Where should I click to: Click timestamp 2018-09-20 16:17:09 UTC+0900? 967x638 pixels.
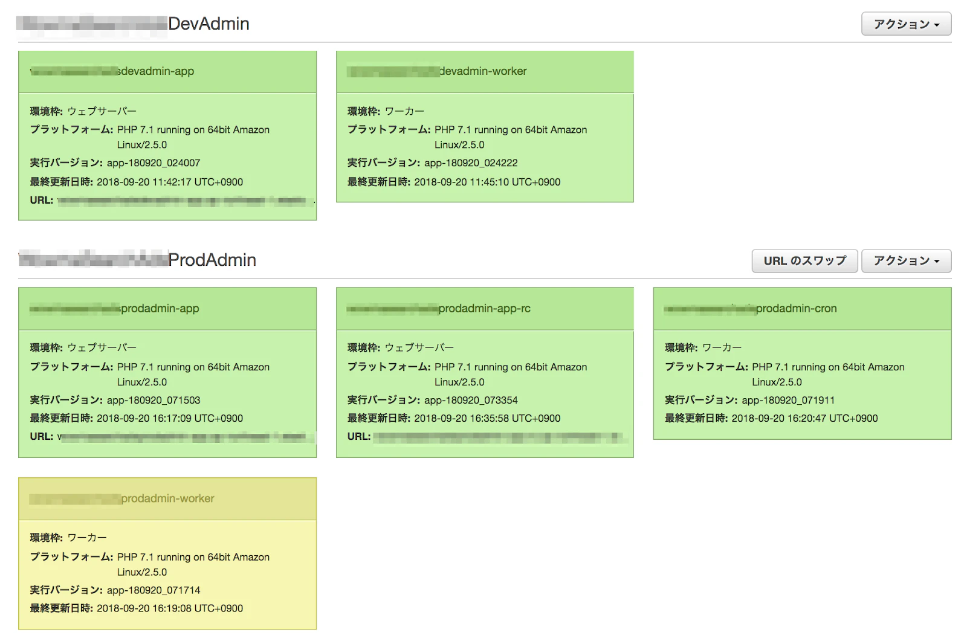point(170,418)
